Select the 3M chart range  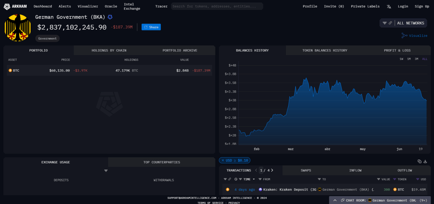(x=417, y=59)
